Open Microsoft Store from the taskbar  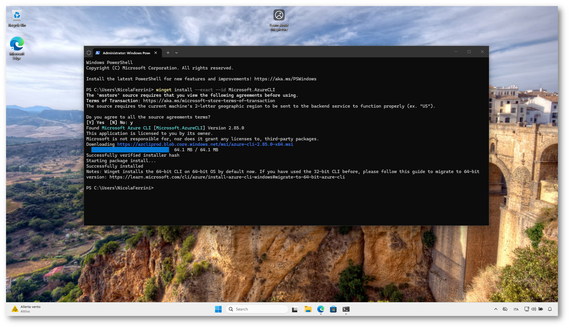point(333,309)
